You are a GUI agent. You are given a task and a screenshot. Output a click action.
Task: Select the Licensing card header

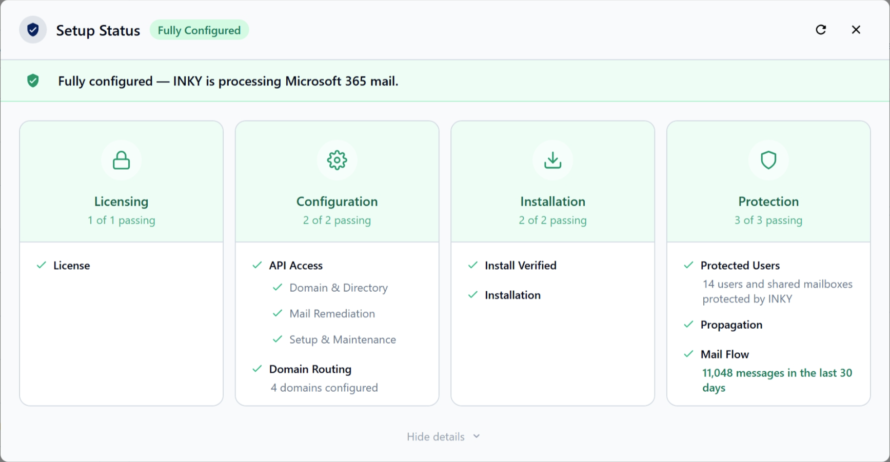pyautogui.click(x=121, y=202)
